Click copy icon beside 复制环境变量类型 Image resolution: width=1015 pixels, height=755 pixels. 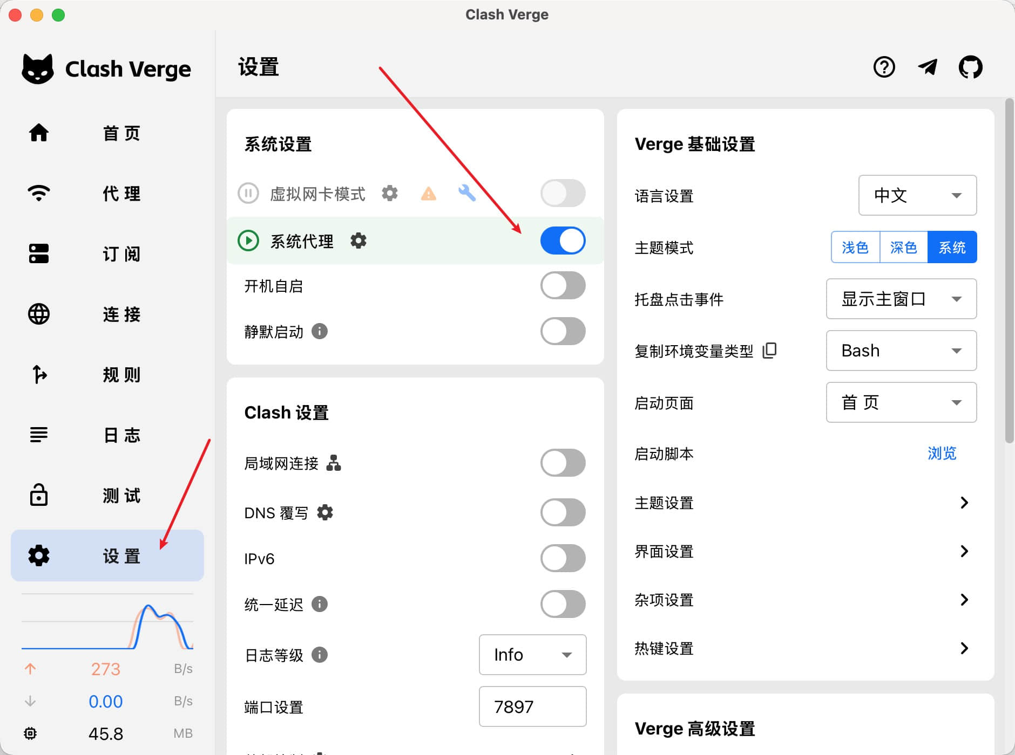[769, 351]
